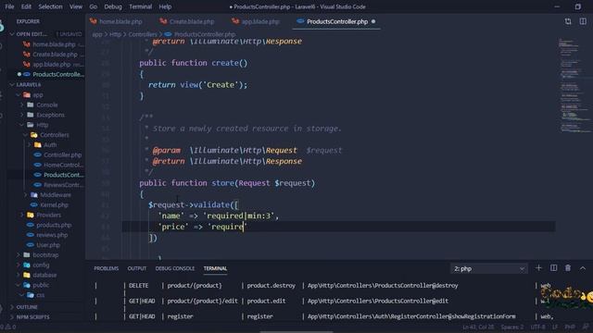Open the Selection menu
The image size is (593, 333).
50,6
